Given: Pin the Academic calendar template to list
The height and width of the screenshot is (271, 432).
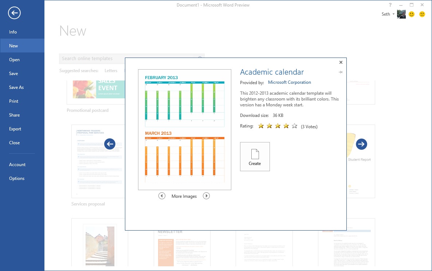Looking at the screenshot, I should point(341,72).
